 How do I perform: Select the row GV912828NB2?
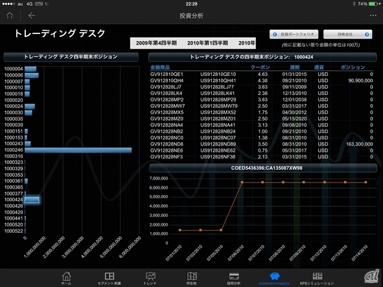click(x=261, y=131)
